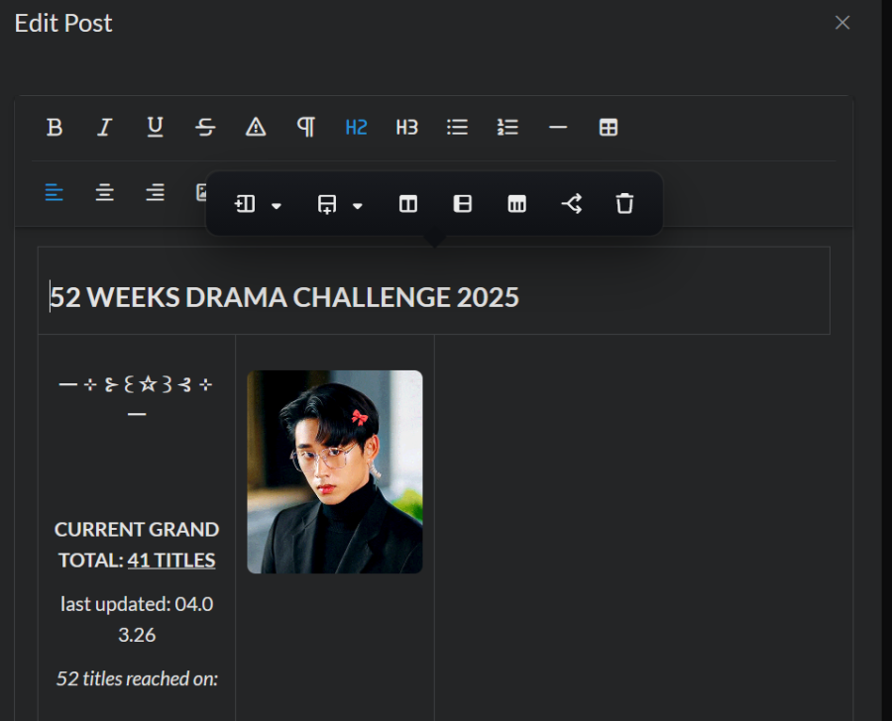Viewport: 892px width, 721px height.
Task: Toggle center text alignment
Action: (x=104, y=193)
